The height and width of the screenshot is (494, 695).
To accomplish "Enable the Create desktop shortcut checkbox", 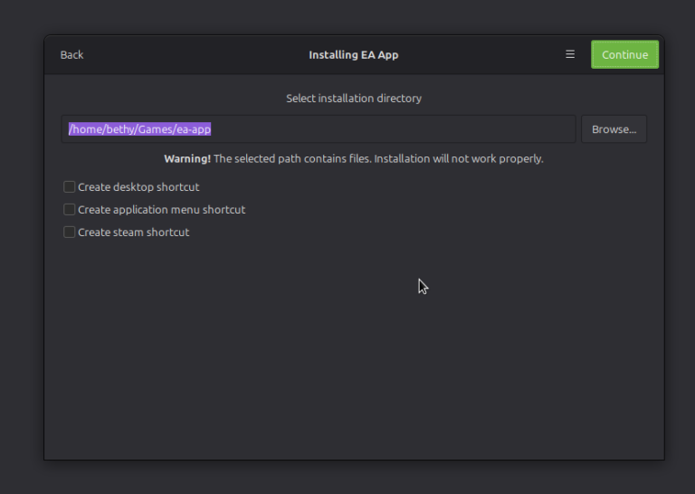I will [x=70, y=187].
